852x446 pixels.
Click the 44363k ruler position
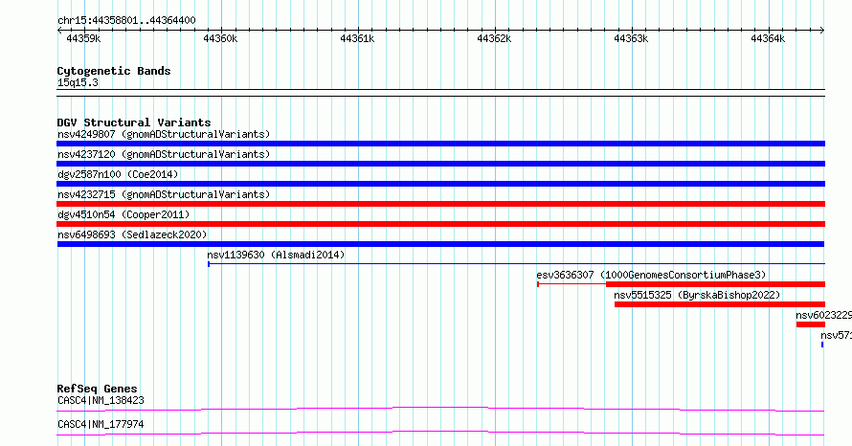631,38
